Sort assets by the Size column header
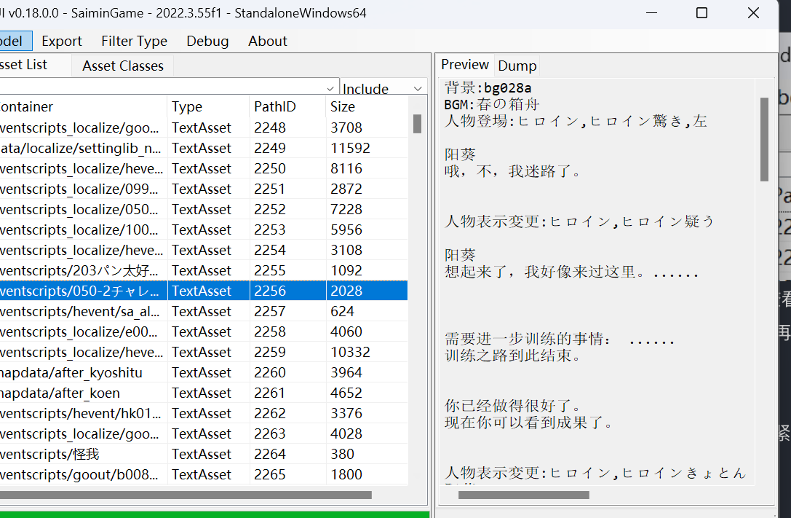This screenshot has width=791, height=518. click(343, 106)
